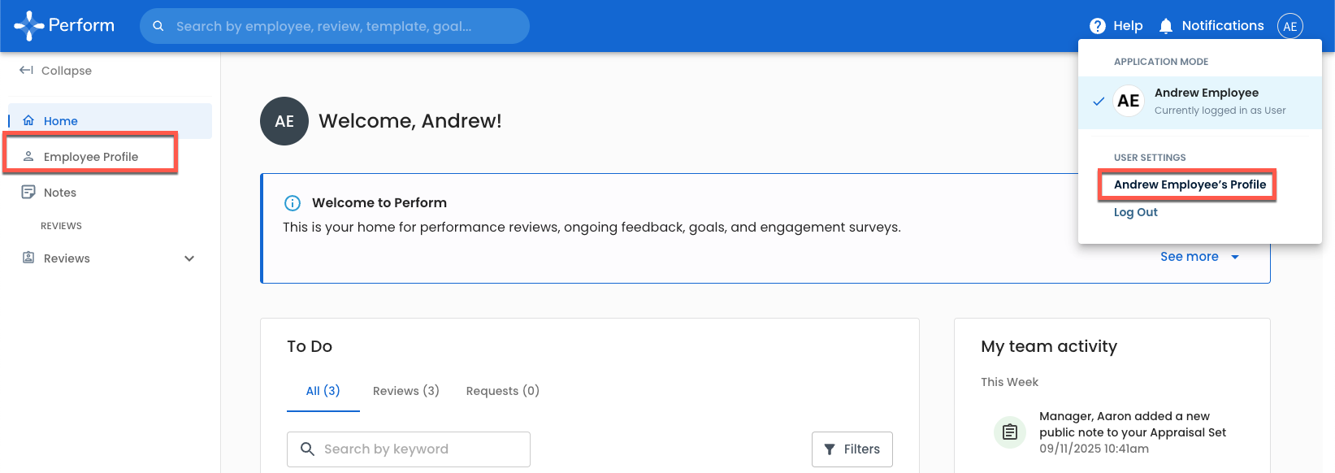Click the To Do heading
Image resolution: width=1335 pixels, height=473 pixels.
coord(310,346)
